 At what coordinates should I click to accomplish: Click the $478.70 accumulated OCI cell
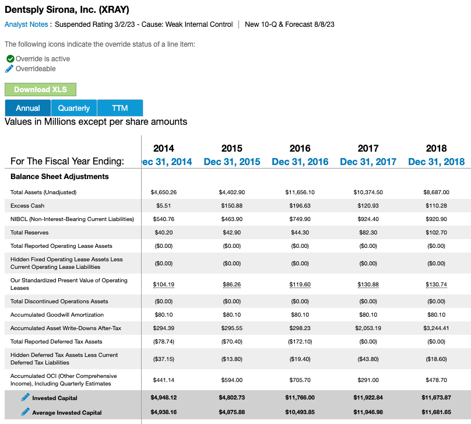click(x=437, y=380)
